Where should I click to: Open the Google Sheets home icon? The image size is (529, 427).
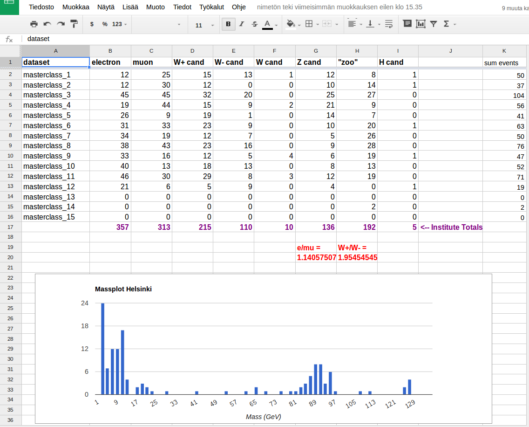pyautogui.click(x=9, y=7)
